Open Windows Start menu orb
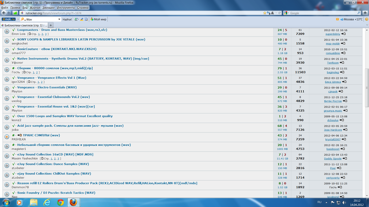This screenshot has width=369, height=207. [x=6, y=202]
